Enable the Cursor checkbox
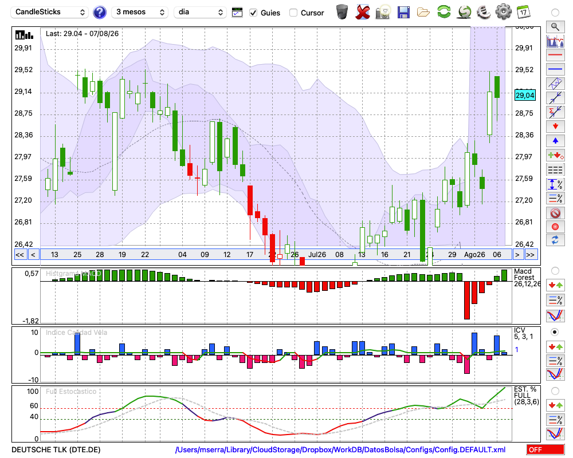 click(293, 13)
